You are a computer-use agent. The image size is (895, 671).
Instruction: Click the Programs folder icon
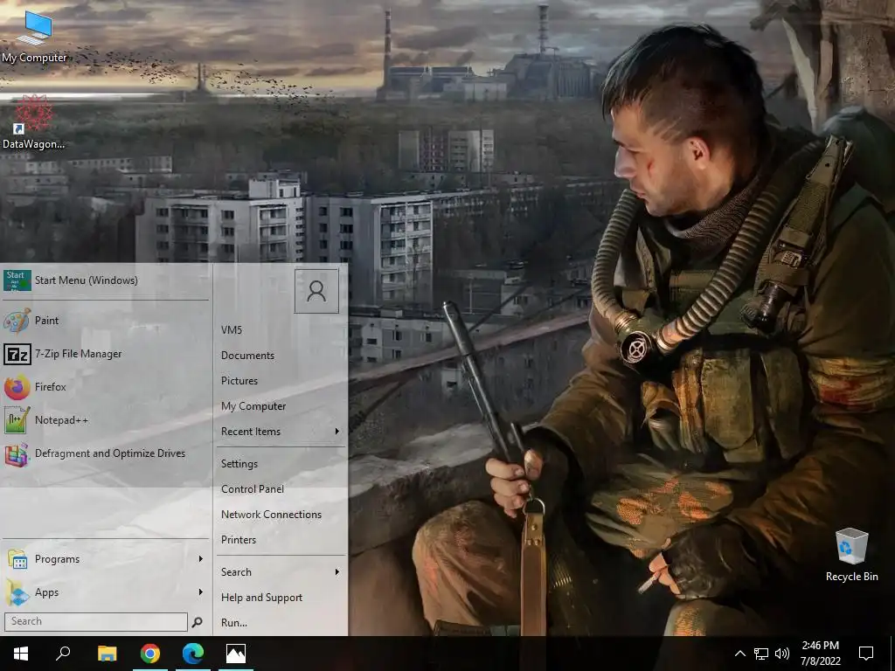click(x=17, y=559)
